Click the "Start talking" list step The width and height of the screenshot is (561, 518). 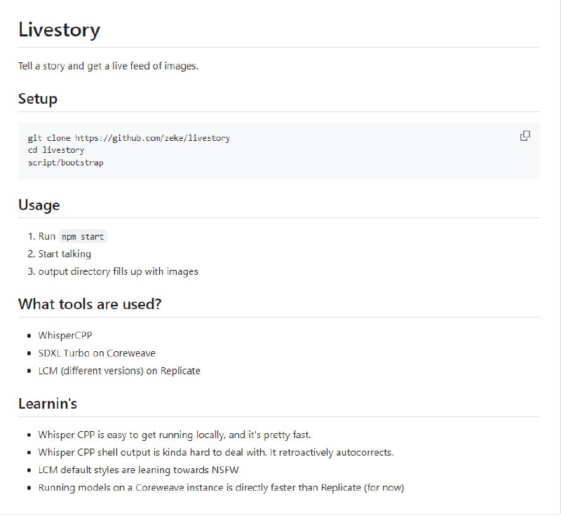click(x=65, y=254)
